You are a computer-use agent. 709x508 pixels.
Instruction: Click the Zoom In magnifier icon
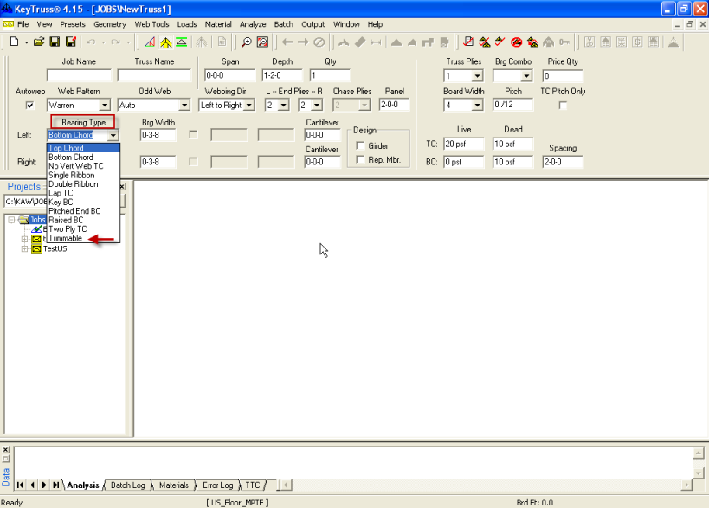(247, 42)
